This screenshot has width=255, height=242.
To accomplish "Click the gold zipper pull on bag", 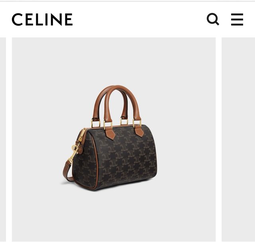I will (x=81, y=136).
